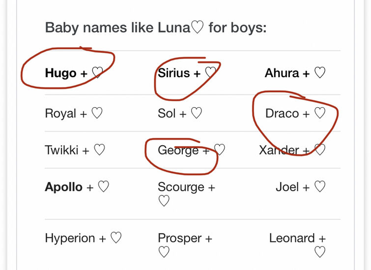Viewport: 371px width, 270px height.
Task: Favorite Hyperion using the heart icon
Action: (x=116, y=238)
